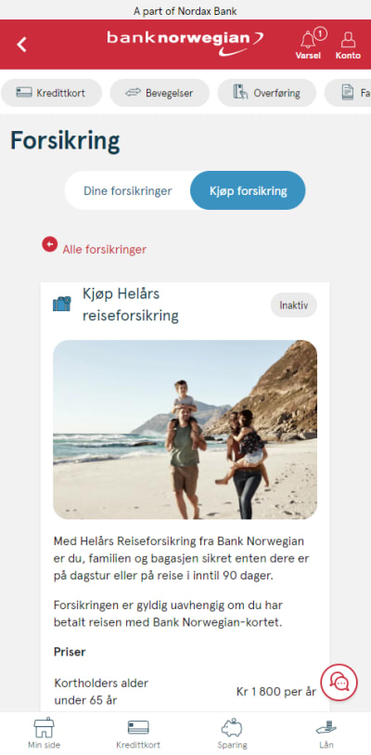The width and height of the screenshot is (371, 755).
Task: Open the chat support bubble
Action: coord(339,682)
